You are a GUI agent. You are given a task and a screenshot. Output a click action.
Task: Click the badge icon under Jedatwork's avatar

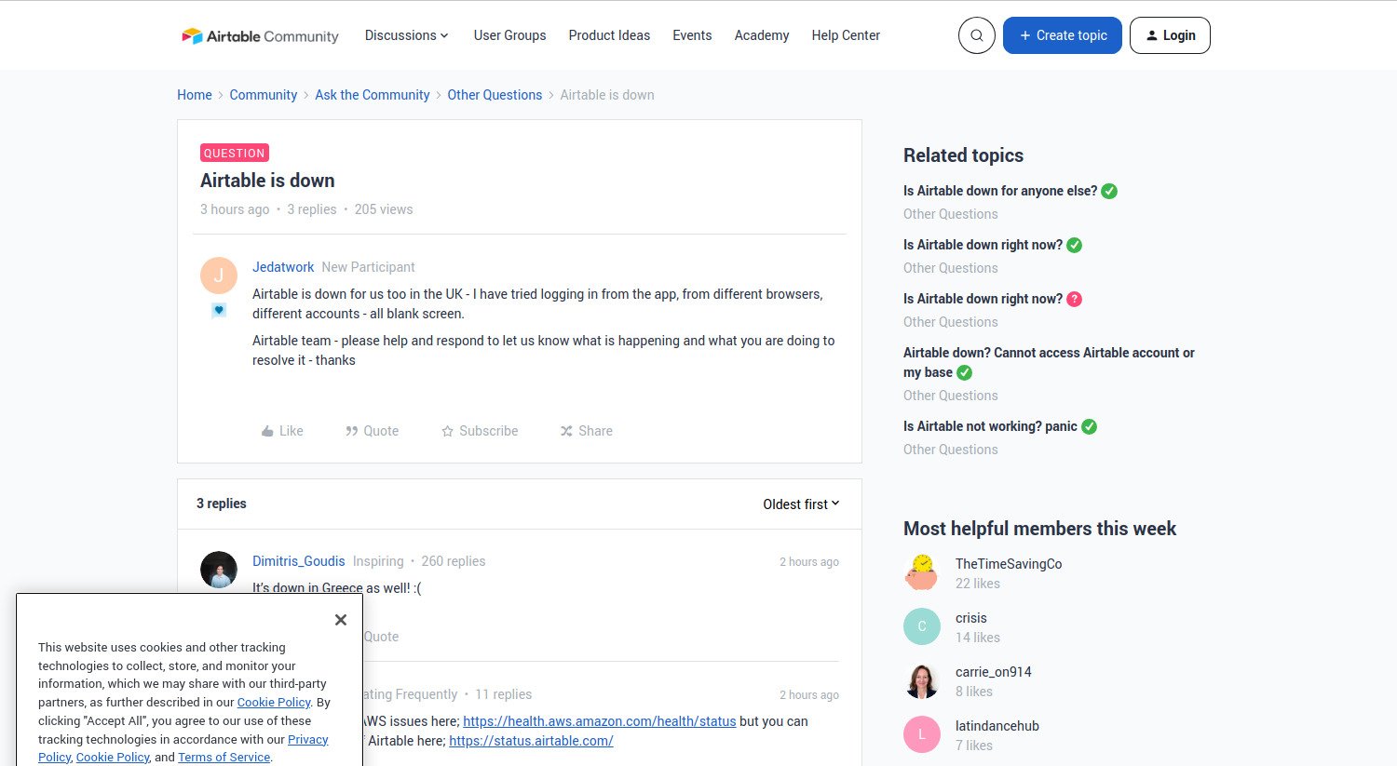tap(219, 310)
